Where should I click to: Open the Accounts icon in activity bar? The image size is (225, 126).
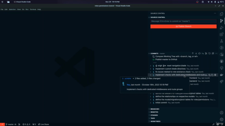[221, 113]
